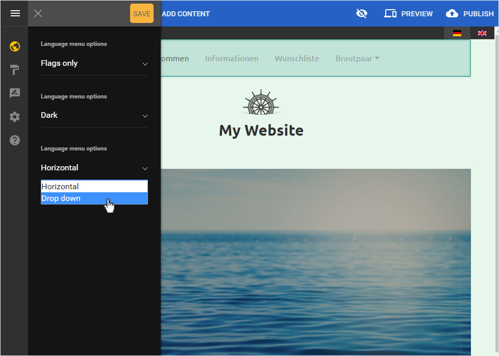The height and width of the screenshot is (356, 499).
Task: Open Add Content panel
Action: pyautogui.click(x=186, y=14)
